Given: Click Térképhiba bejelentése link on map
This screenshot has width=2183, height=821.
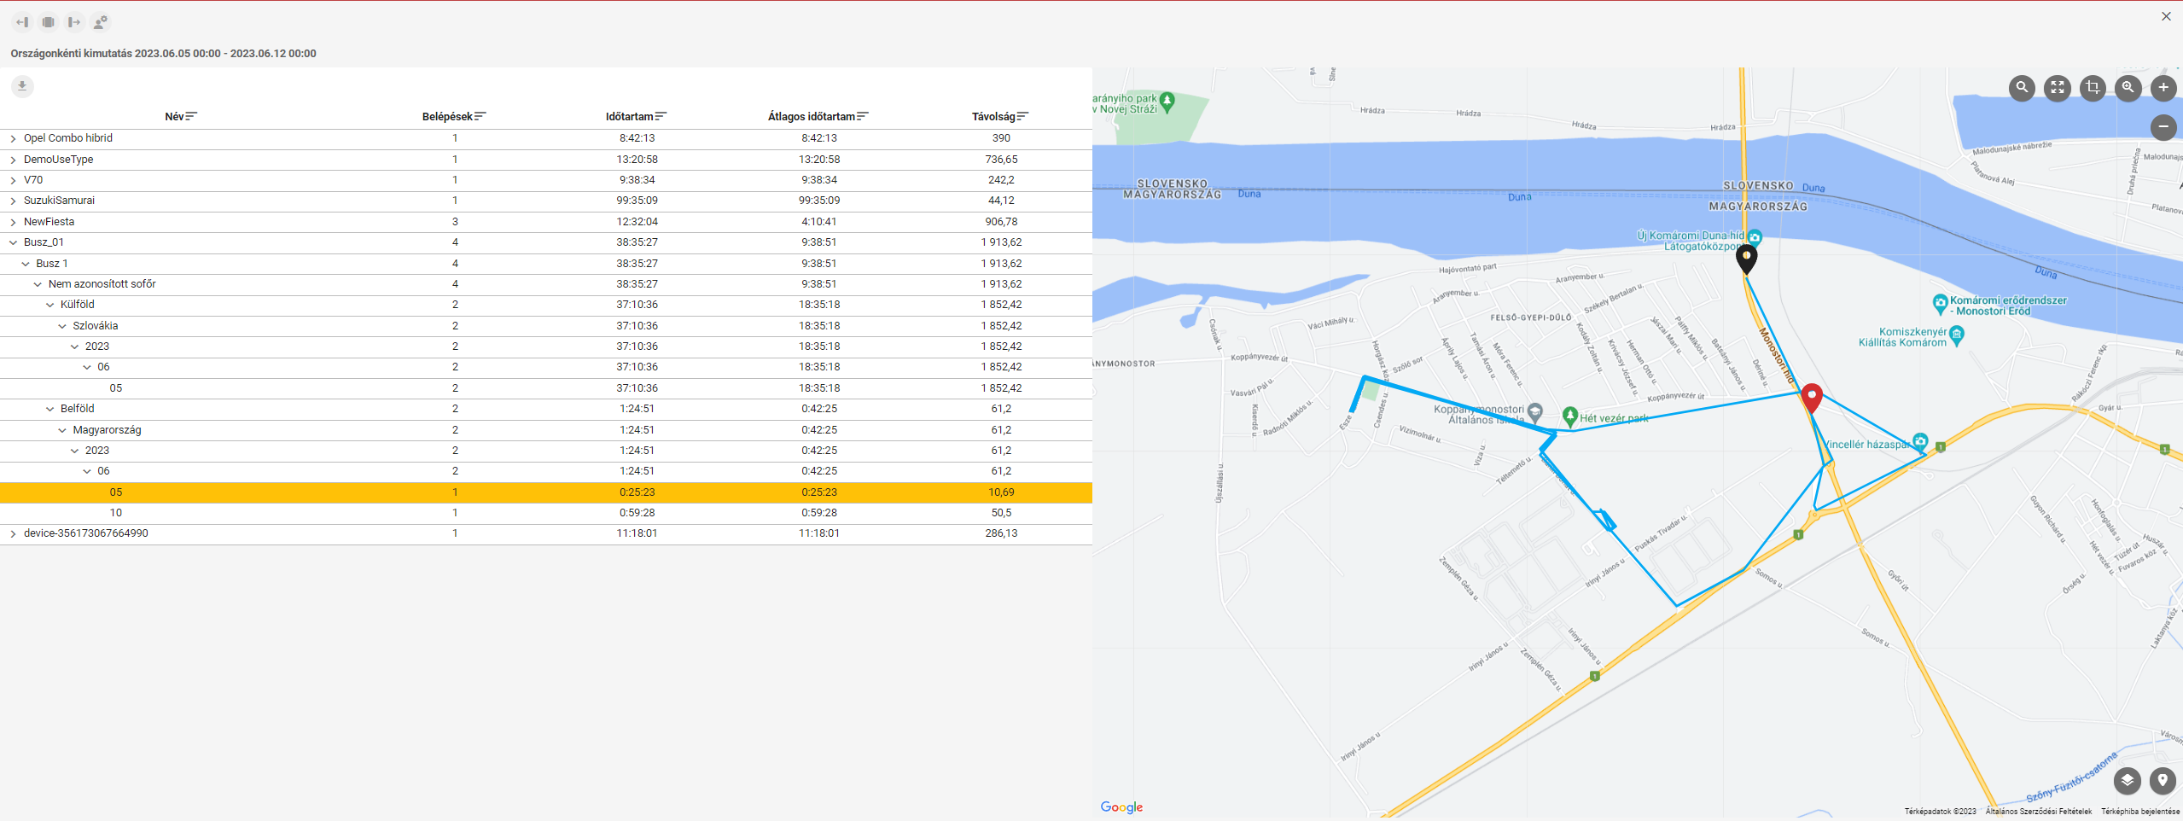Looking at the screenshot, I should coord(2139,812).
